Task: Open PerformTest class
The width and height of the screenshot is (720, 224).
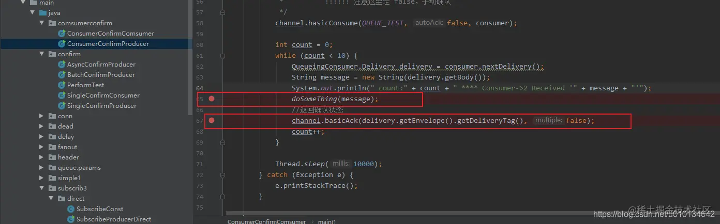Action: tap(85, 85)
